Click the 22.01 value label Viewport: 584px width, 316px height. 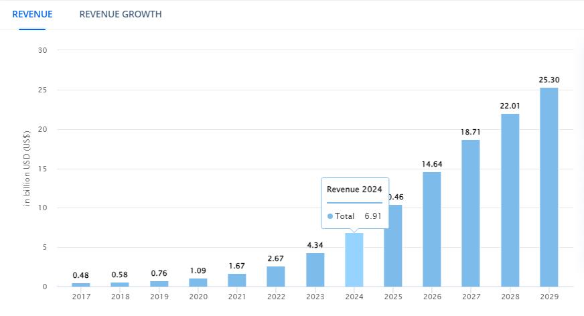coord(510,106)
